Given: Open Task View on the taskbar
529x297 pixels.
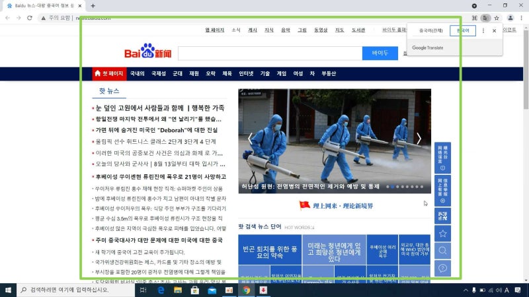Looking at the screenshot, I should click(x=143, y=290).
